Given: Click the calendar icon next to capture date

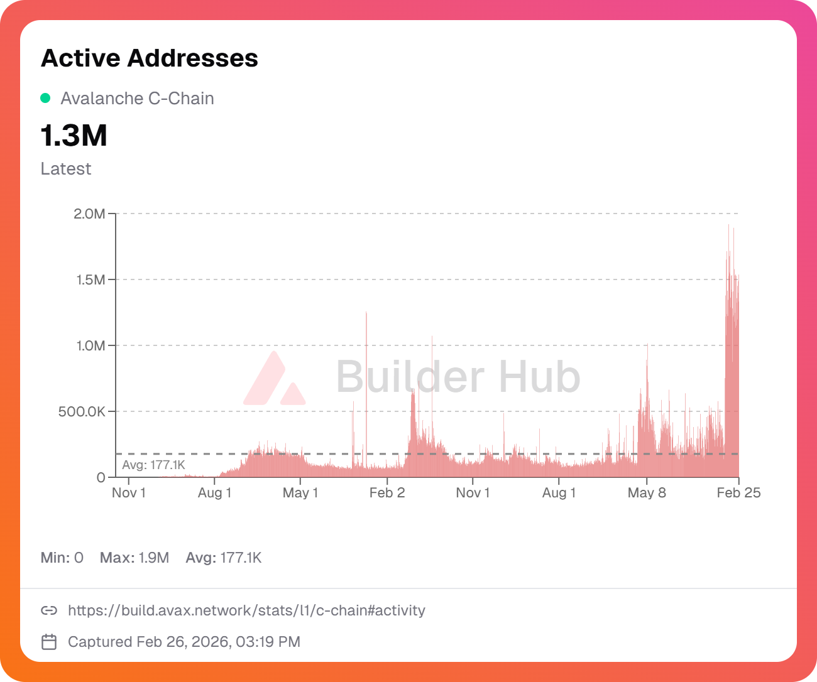Looking at the screenshot, I should 49,642.
